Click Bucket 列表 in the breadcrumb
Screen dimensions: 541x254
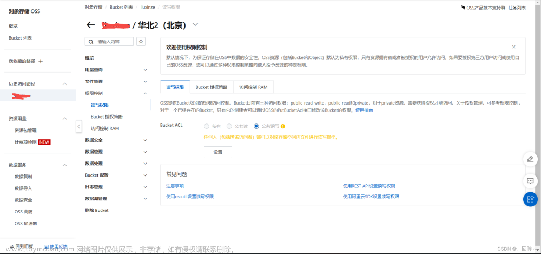pos(121,7)
